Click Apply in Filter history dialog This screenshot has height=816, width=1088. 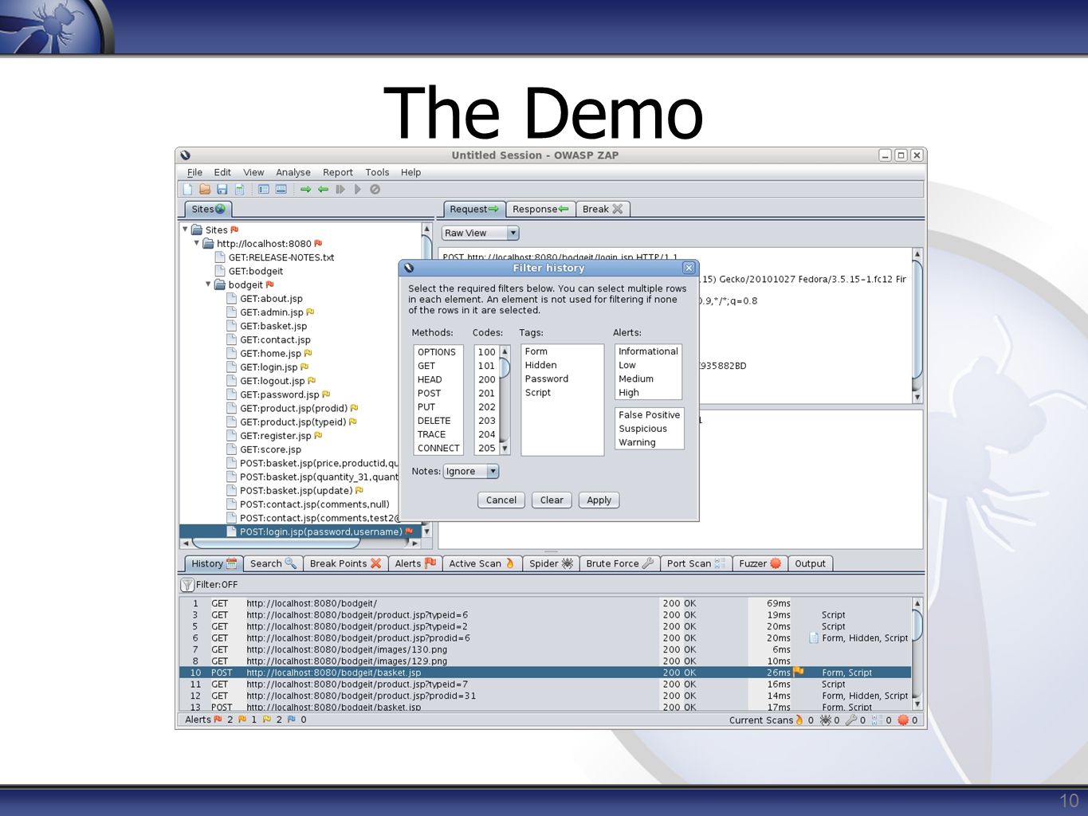pos(599,500)
